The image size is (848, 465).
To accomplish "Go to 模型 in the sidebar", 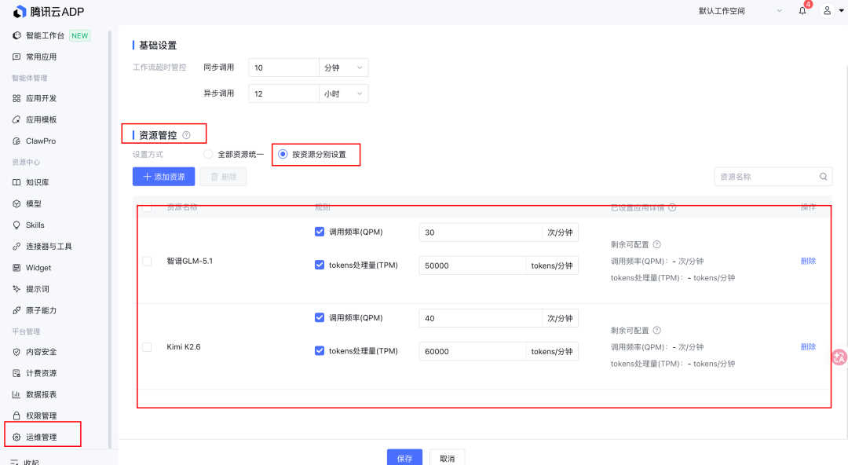I will 34,204.
